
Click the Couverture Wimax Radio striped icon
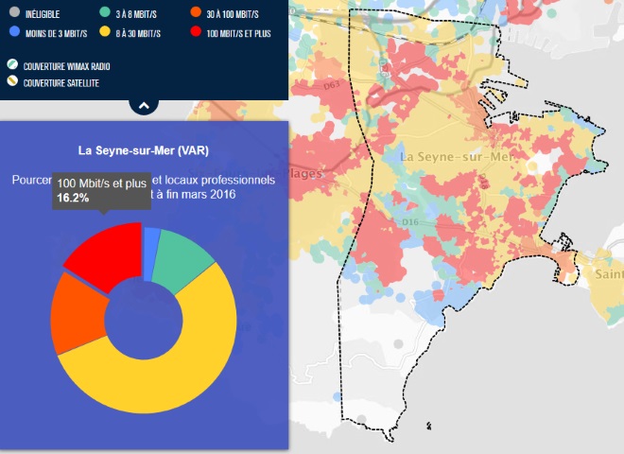[x=12, y=66]
